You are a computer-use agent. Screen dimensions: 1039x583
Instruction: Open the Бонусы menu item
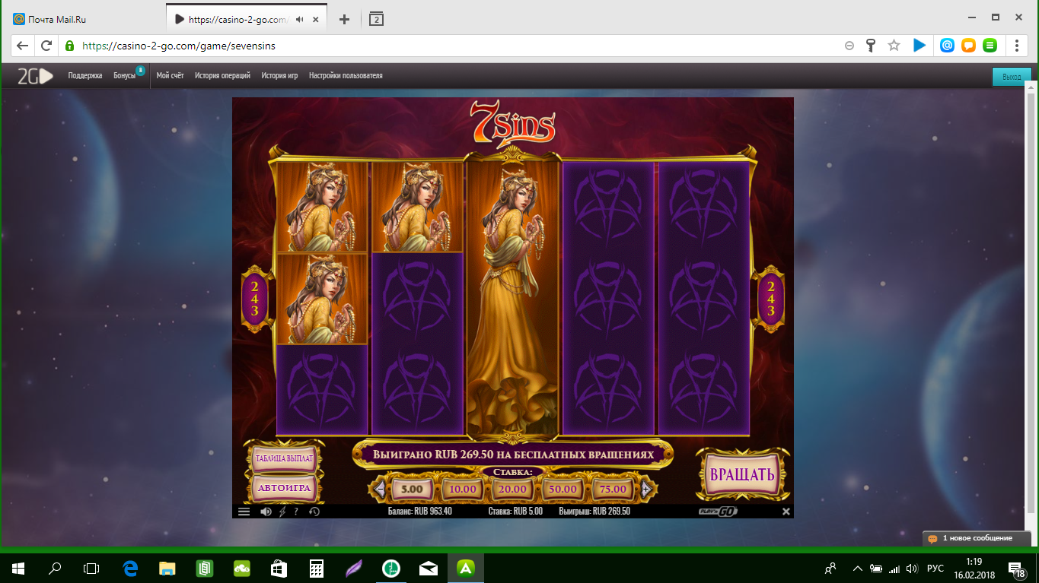click(x=124, y=76)
